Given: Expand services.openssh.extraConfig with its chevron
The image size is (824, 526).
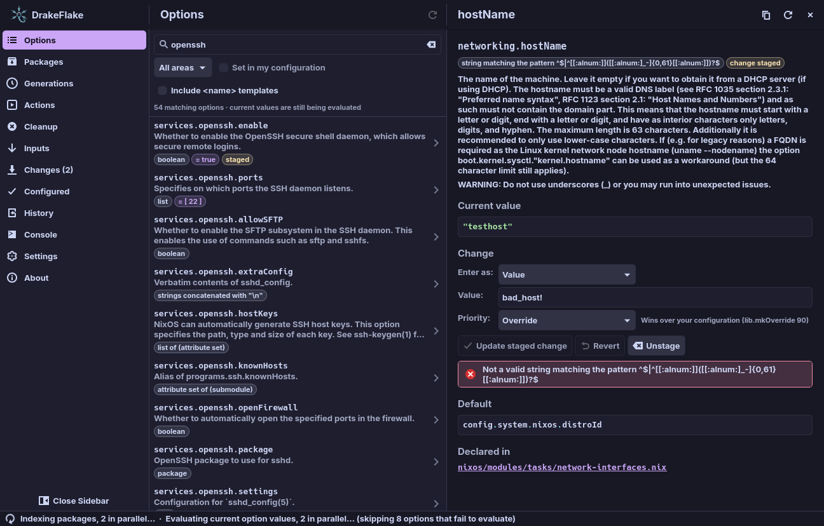Looking at the screenshot, I should 436,284.
